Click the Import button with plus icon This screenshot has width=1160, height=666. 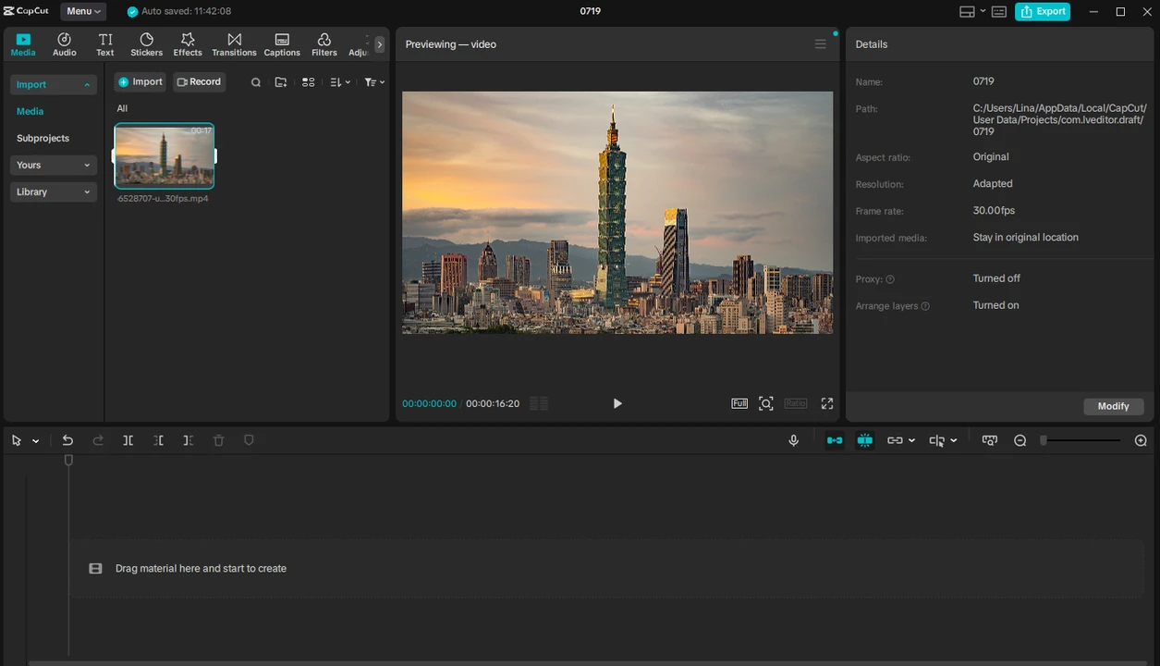(x=140, y=82)
